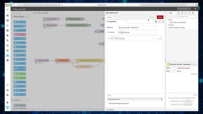The image size is (203, 114).
Task: Show the debug messages bug icon
Action: pyautogui.click(x=186, y=13)
